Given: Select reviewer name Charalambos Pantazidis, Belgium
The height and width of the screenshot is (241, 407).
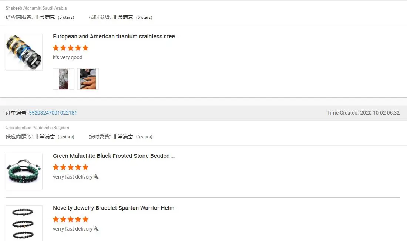Looking at the screenshot, I should [37, 128].
